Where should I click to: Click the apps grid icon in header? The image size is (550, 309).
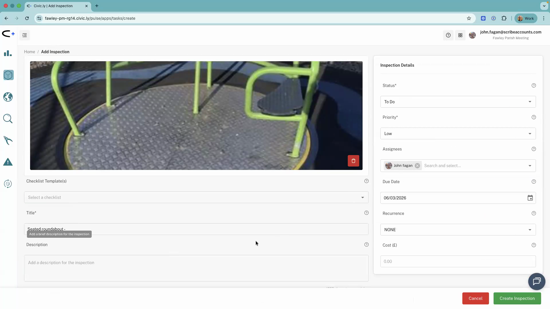tap(460, 35)
